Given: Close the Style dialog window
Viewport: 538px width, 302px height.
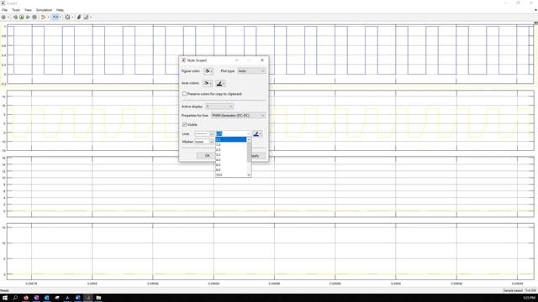Looking at the screenshot, I should click(x=262, y=60).
